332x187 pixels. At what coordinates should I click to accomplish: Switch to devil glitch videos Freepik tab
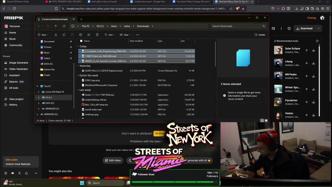(104, 2)
